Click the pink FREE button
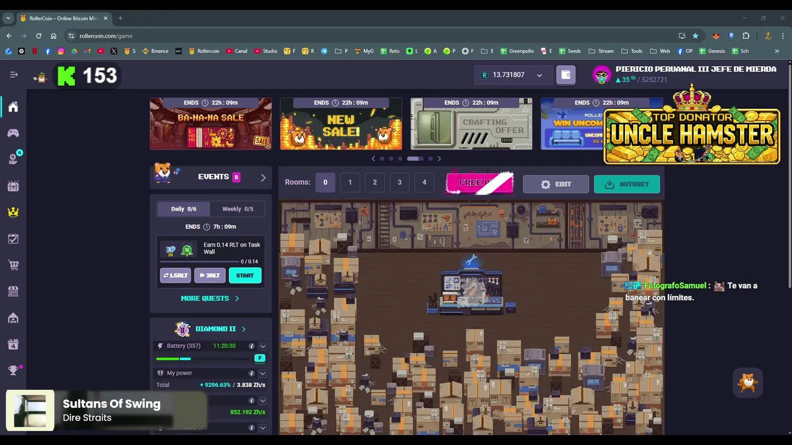792x445 pixels. click(x=480, y=184)
